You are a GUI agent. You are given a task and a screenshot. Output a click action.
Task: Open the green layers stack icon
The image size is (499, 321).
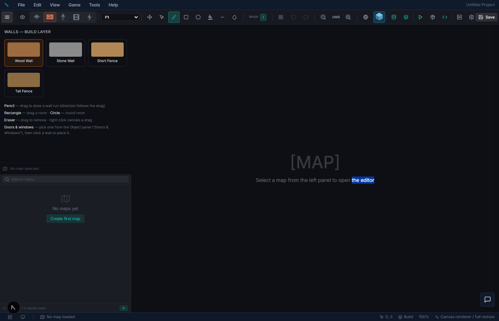coord(406,17)
